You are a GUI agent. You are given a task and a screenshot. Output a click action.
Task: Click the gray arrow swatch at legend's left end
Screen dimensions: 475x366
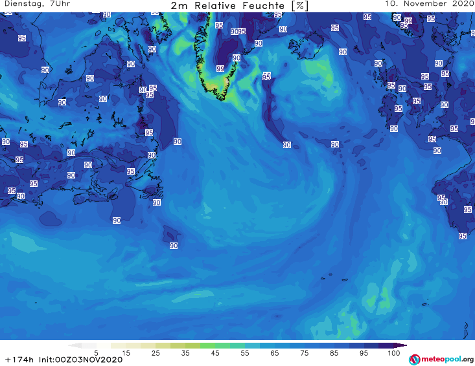tap(75, 345)
